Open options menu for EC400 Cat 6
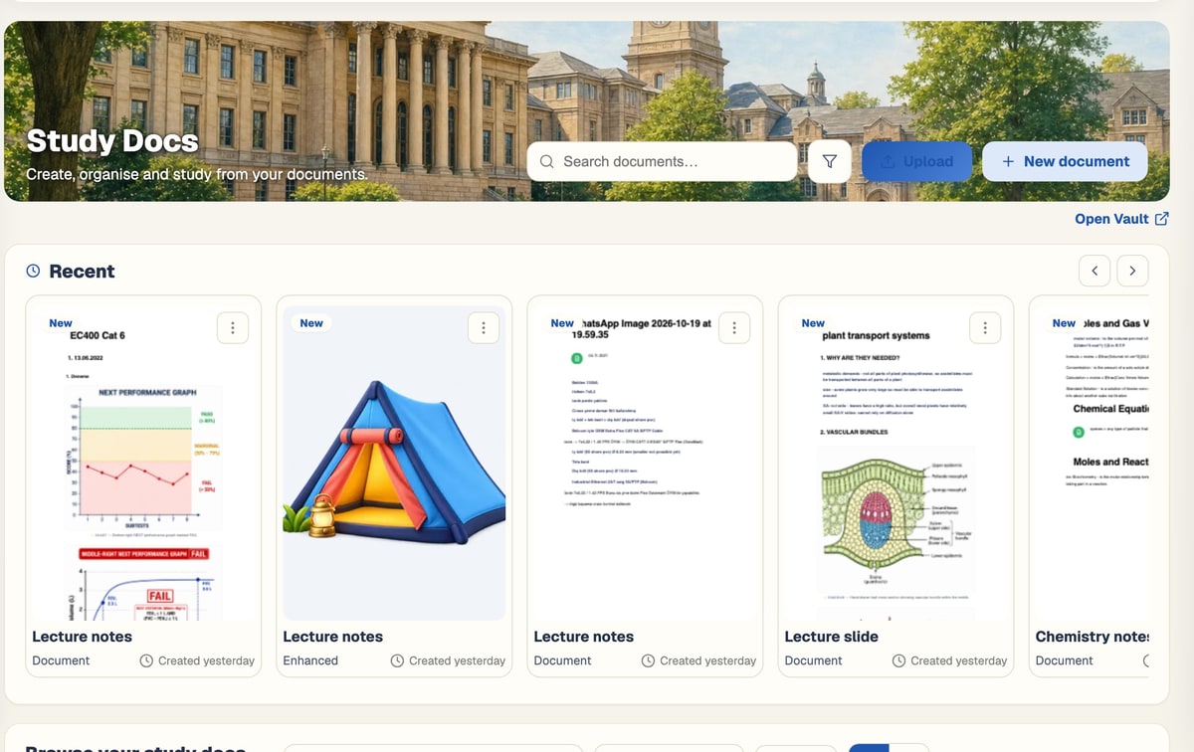The height and width of the screenshot is (752, 1194). [x=232, y=327]
